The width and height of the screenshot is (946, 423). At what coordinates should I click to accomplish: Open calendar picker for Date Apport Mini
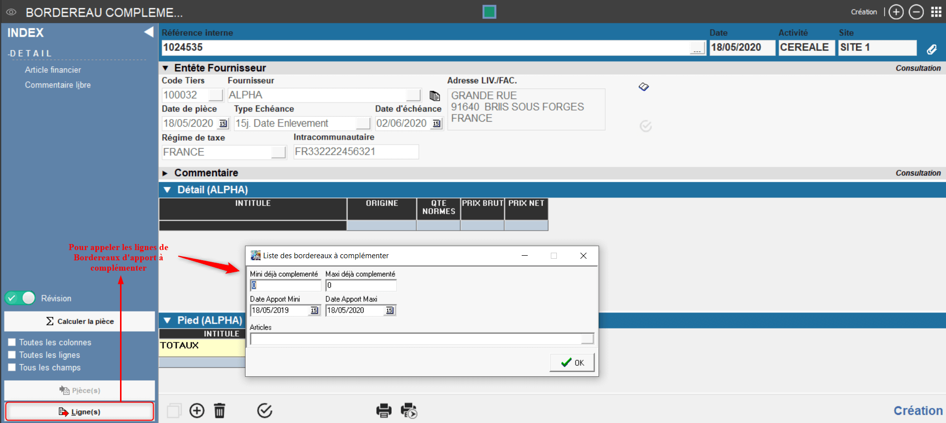[x=314, y=310]
